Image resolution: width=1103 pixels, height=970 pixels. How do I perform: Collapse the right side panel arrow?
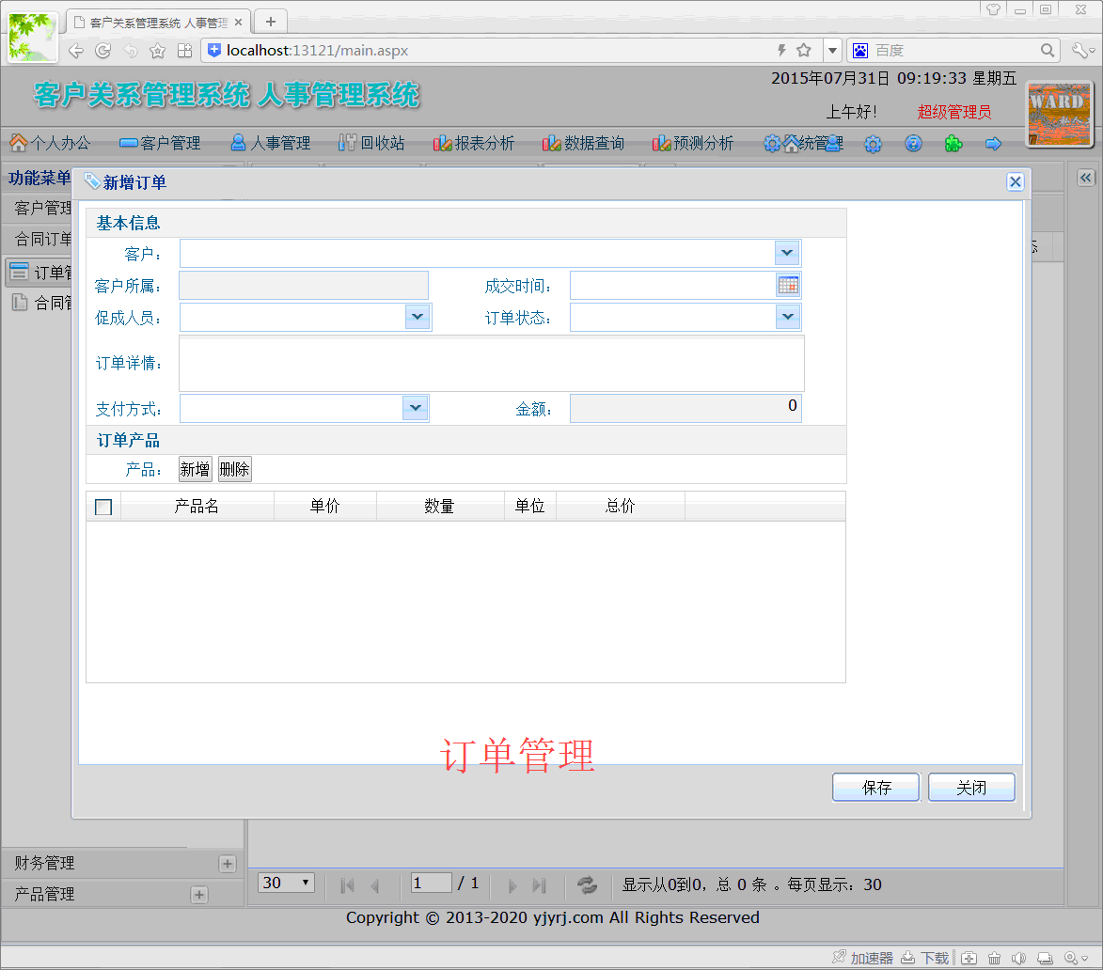[x=1085, y=178]
